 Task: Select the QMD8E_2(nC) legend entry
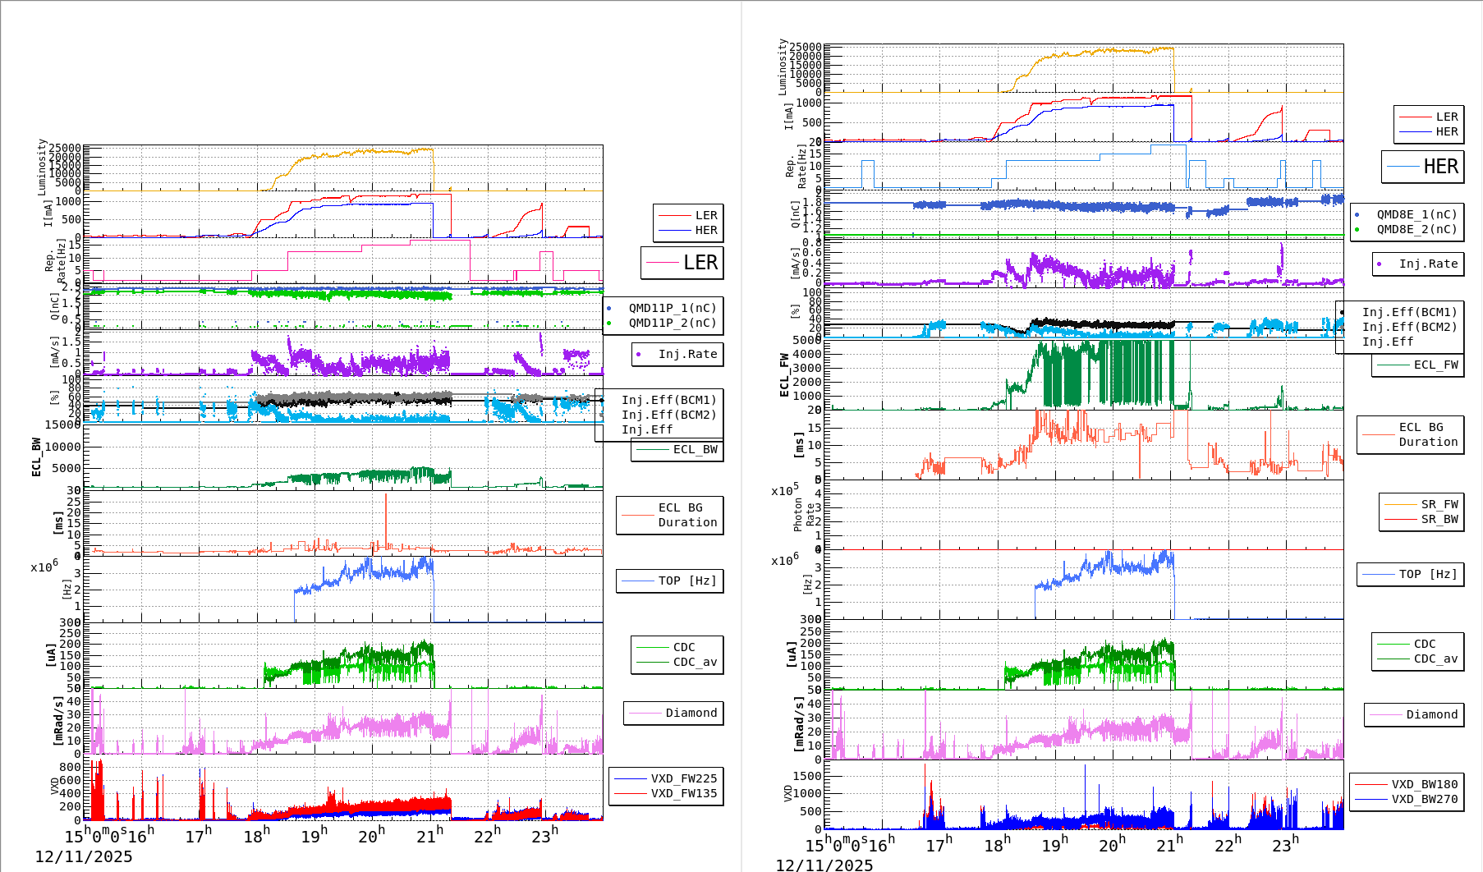(x=1416, y=229)
